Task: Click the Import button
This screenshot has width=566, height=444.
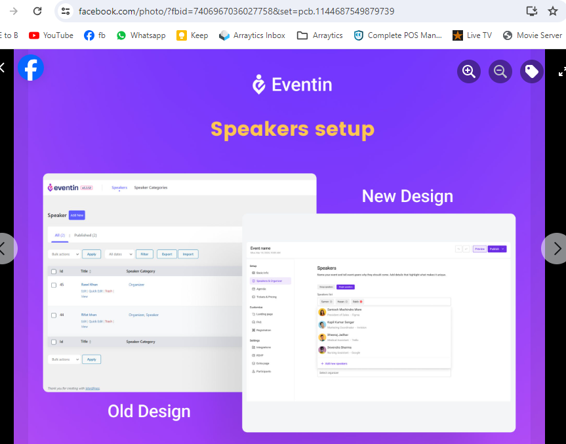Action: (188, 254)
